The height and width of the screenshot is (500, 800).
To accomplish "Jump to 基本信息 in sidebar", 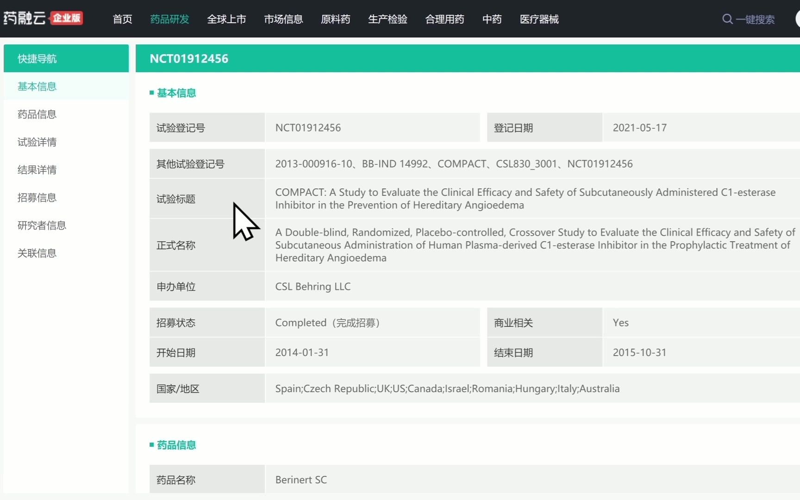I will tap(66, 87).
